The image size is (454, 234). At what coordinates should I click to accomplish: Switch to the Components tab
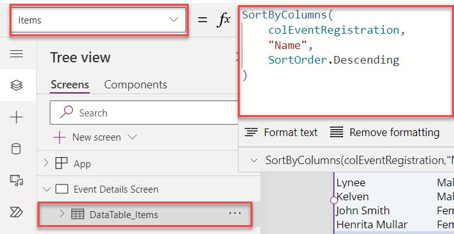(136, 85)
